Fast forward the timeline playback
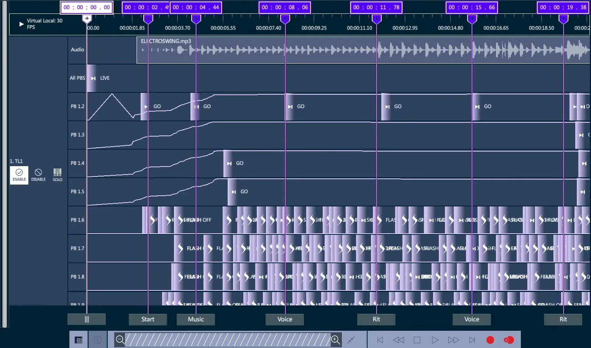 click(x=453, y=340)
